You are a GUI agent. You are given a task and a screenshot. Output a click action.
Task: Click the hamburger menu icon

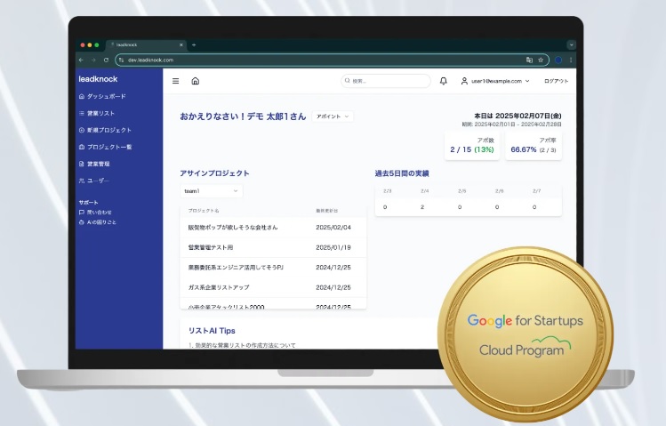[175, 81]
